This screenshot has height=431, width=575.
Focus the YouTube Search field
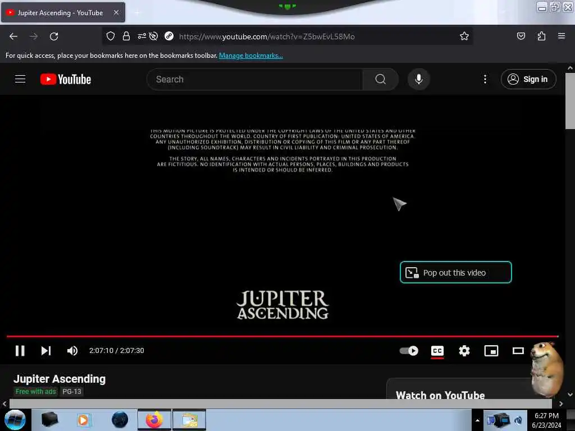[x=255, y=79]
